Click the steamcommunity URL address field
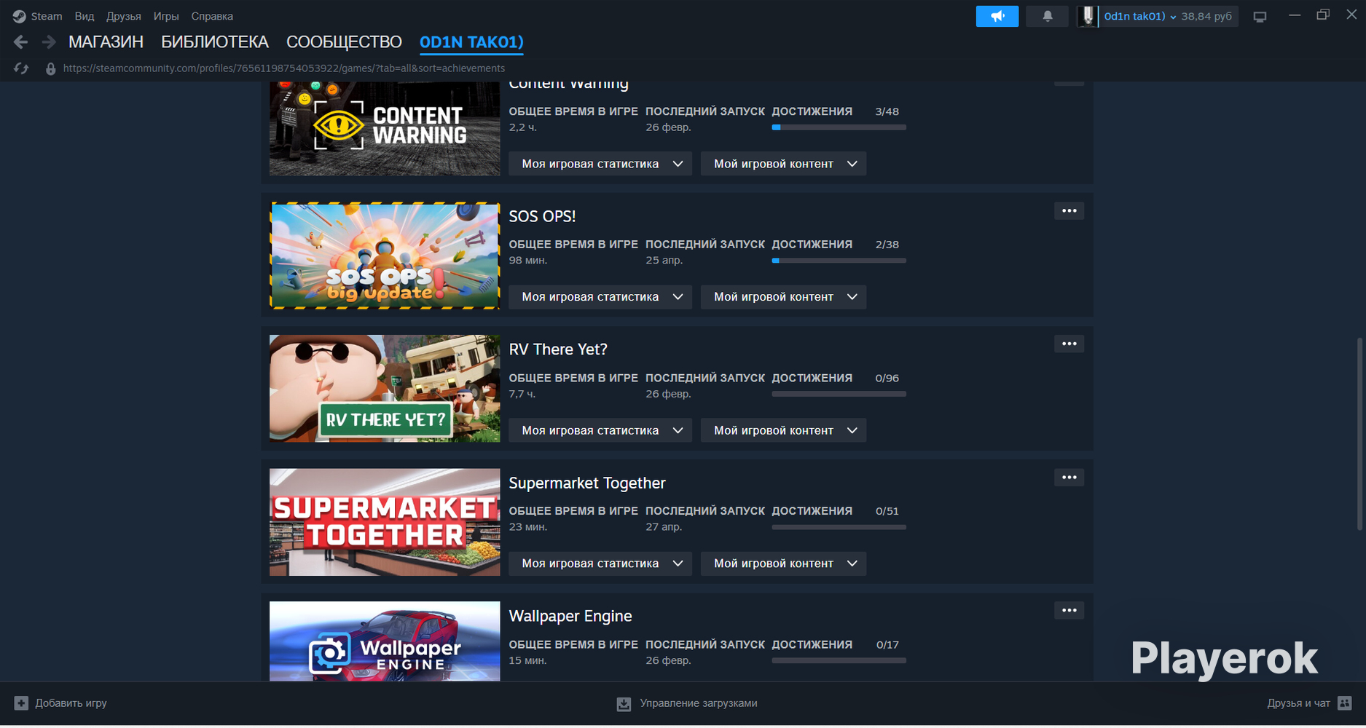Image resolution: width=1366 pixels, height=728 pixels. [x=284, y=68]
